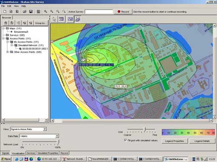Click the home icon in Browser panel

6,23
